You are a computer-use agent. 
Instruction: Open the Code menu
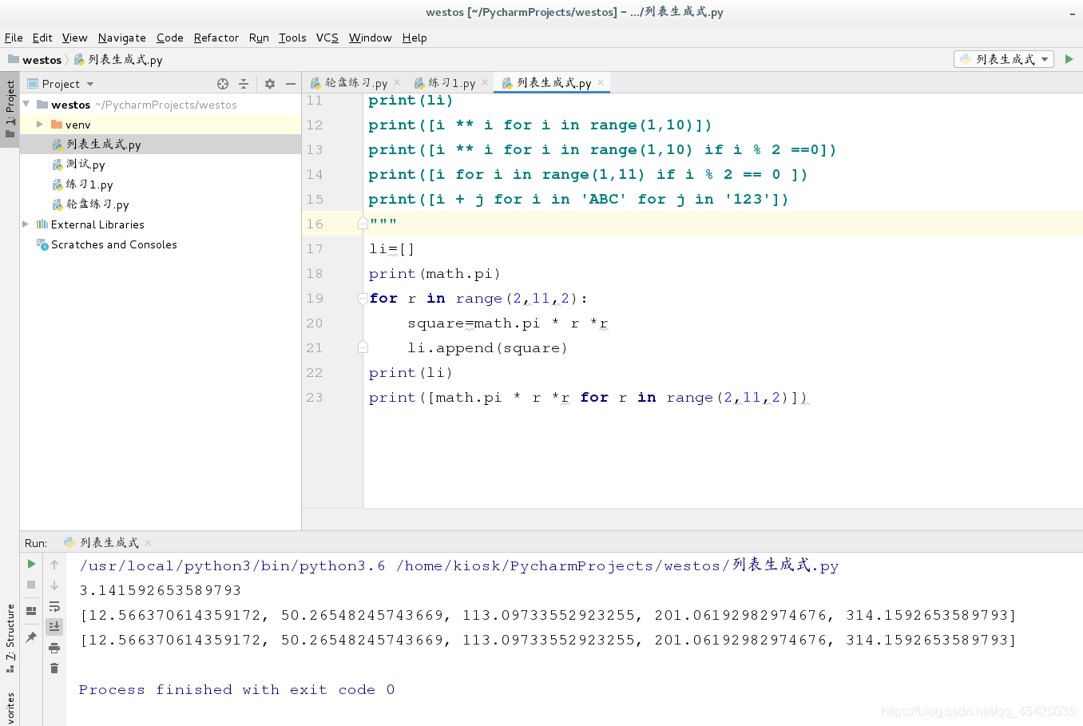(169, 38)
